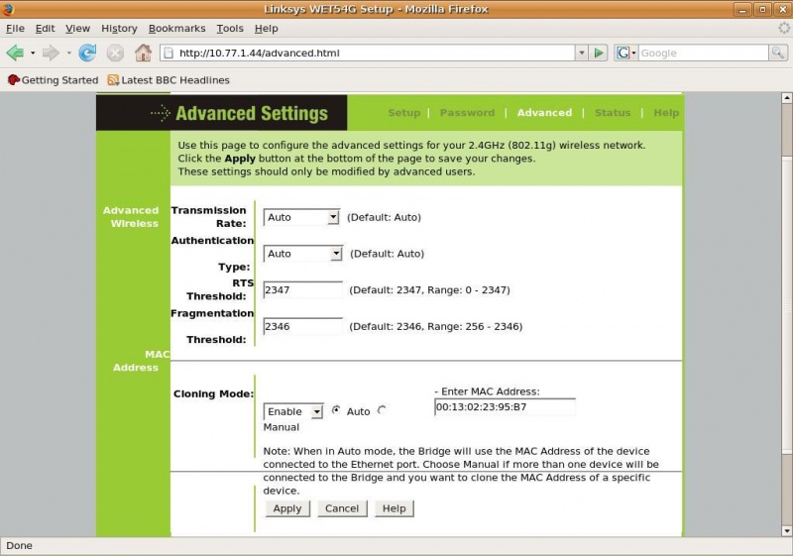Screen dimensions: 793x556
Task: Open the Transmission Rate dropdown
Action: (333, 217)
